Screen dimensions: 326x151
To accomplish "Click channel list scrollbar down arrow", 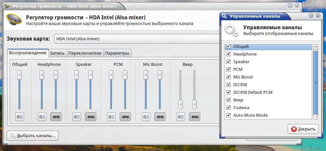I will pos(315,117).
